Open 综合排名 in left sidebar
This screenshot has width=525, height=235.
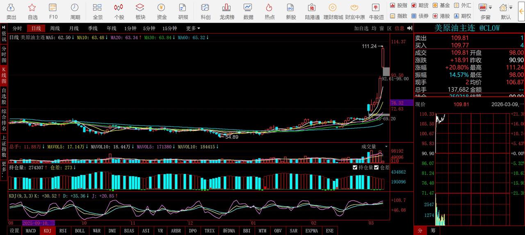(x=4, y=120)
